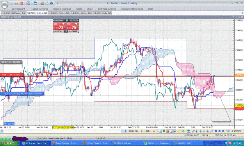Click the second horizontal zoom icon
This screenshot has width=244, height=146.
point(200,131)
